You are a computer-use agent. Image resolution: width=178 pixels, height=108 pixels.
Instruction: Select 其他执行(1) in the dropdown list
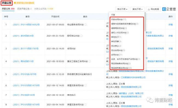pyautogui.click(x=116, y=37)
